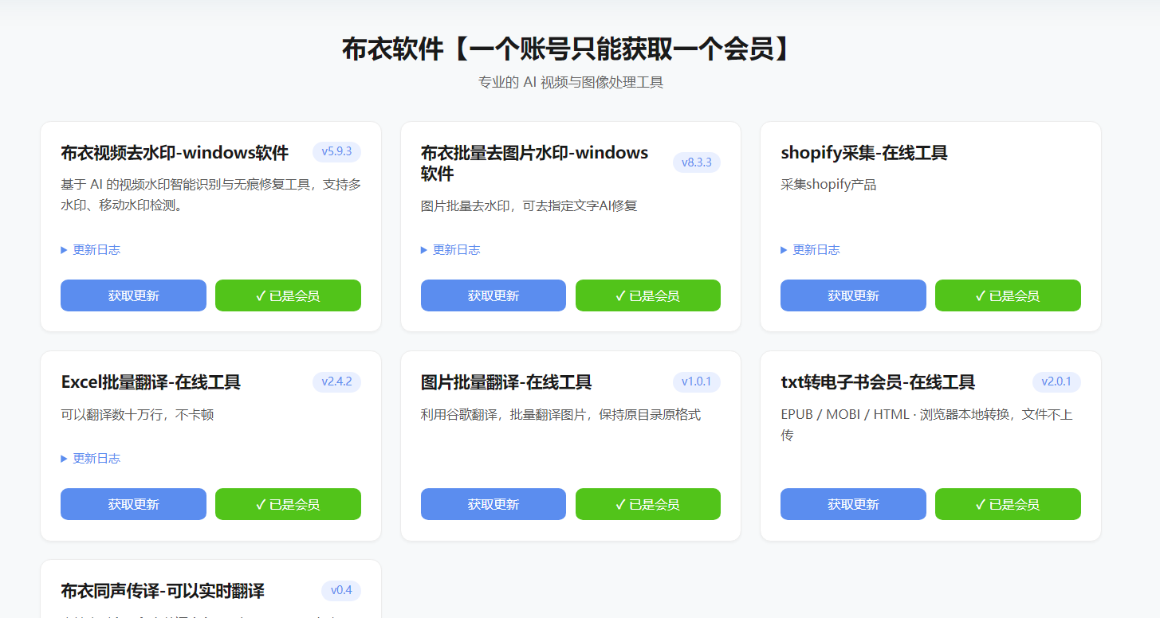Image resolution: width=1160 pixels, height=618 pixels.
Task: Click the v1.0.1 version badge
Action: [697, 381]
